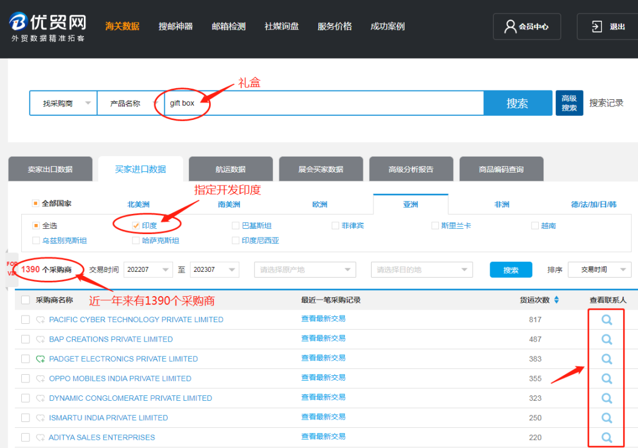638x448 pixels.
Task: Click the large blue 搜索 button
Action: coord(517,103)
